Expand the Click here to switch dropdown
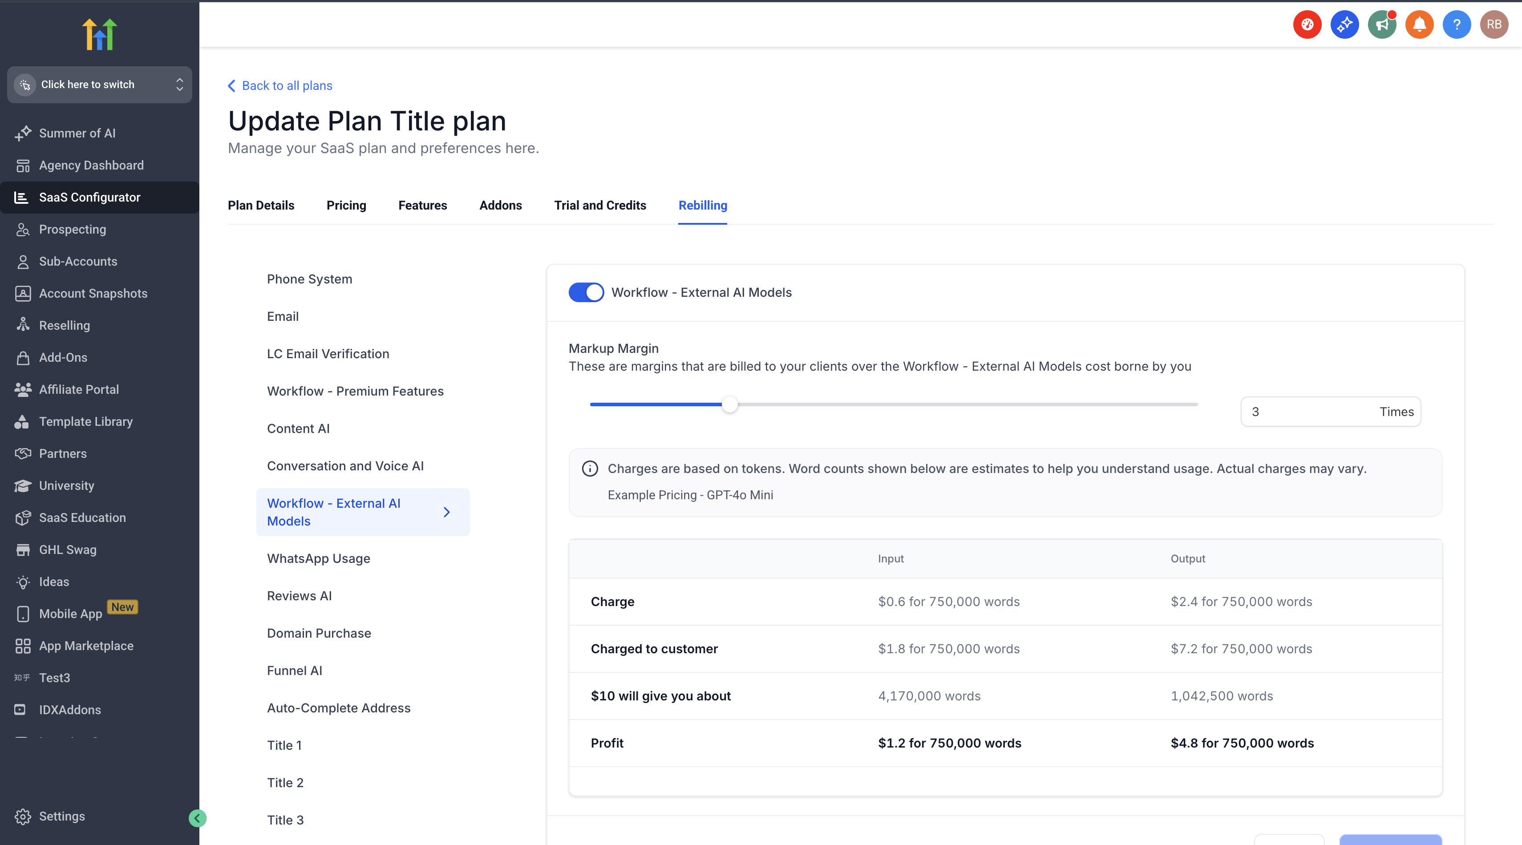Viewport: 1522px width, 845px height. coord(99,85)
